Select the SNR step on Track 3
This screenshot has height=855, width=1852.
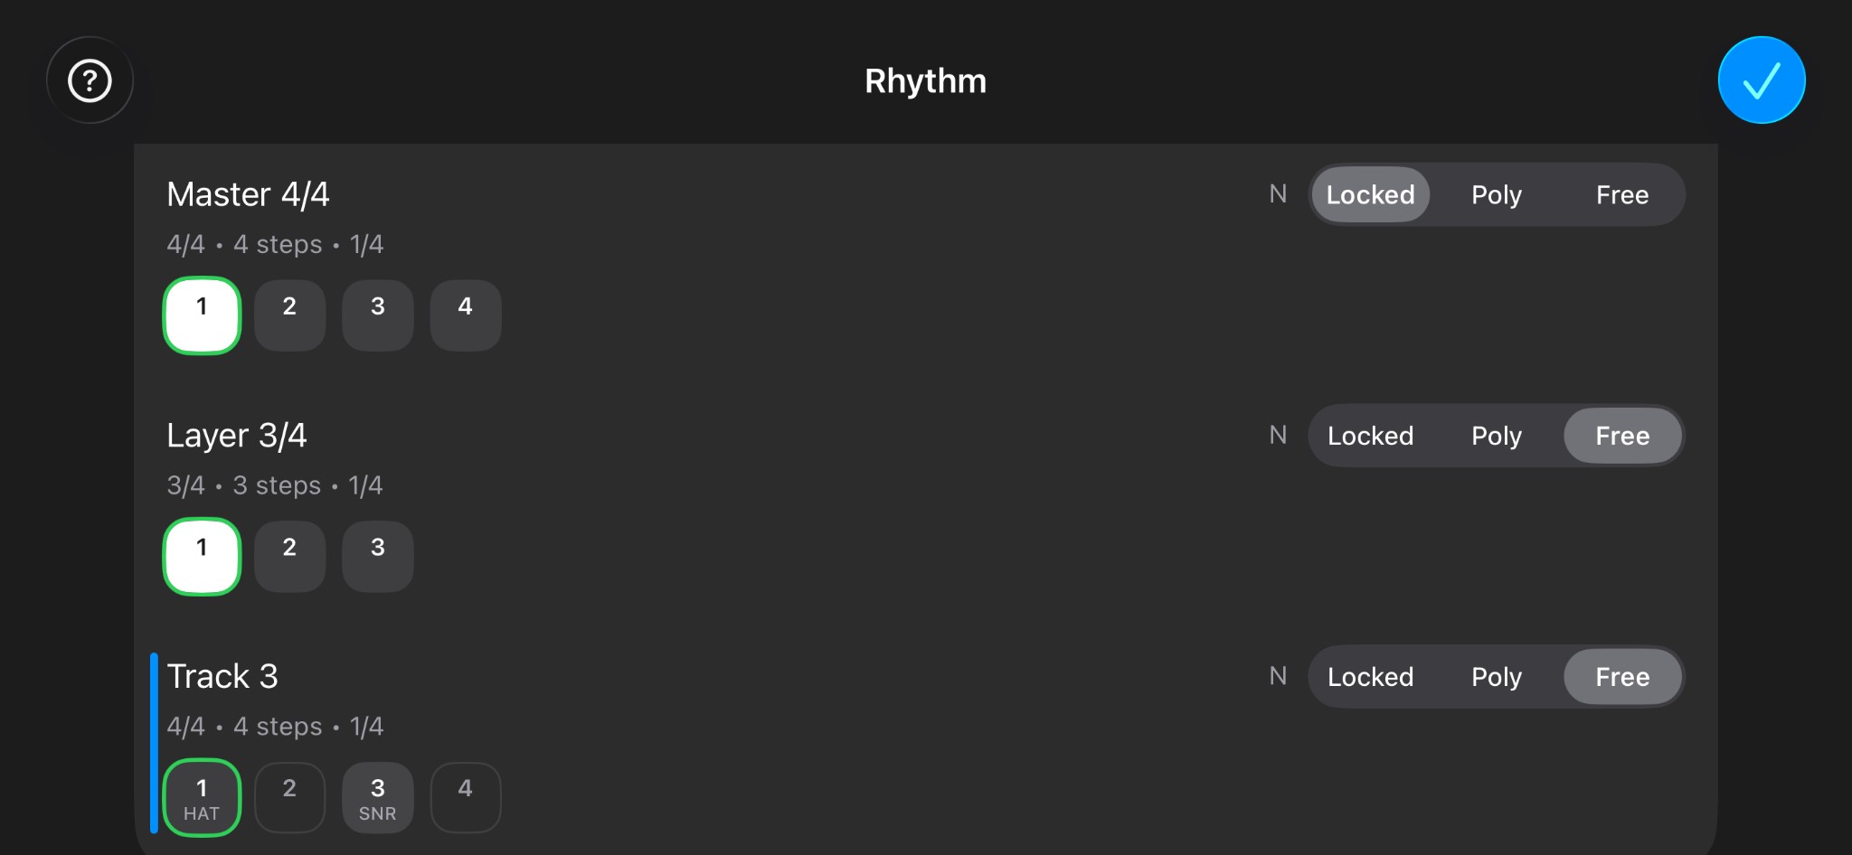[377, 797]
